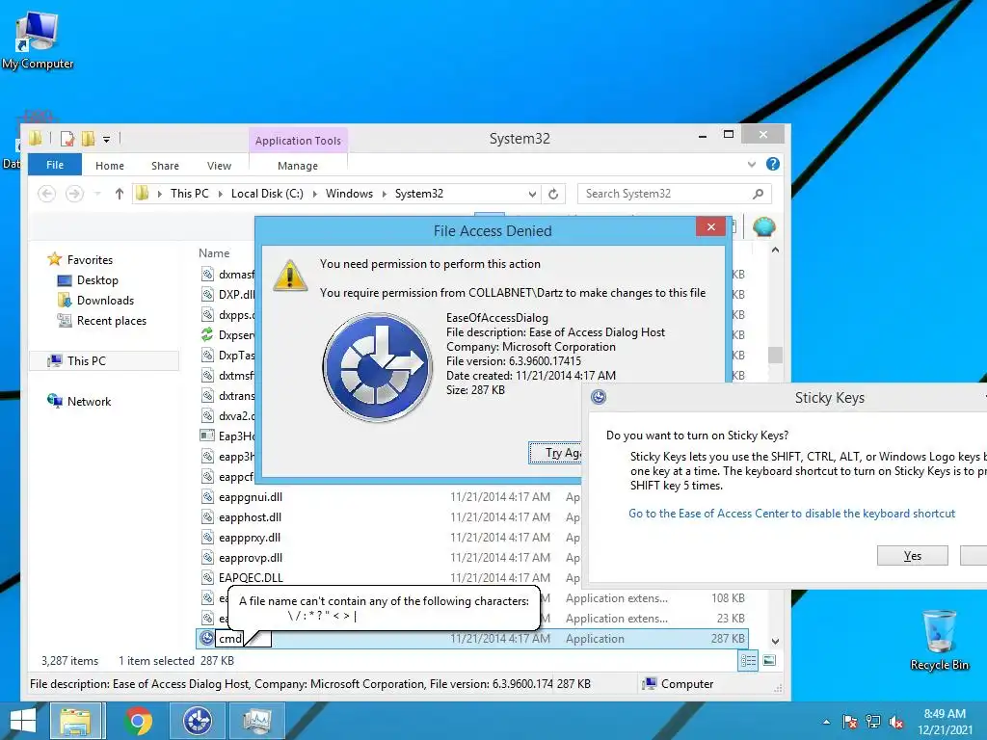Click the globe icon in toolbar
This screenshot has height=740, width=987.
pyautogui.click(x=763, y=226)
